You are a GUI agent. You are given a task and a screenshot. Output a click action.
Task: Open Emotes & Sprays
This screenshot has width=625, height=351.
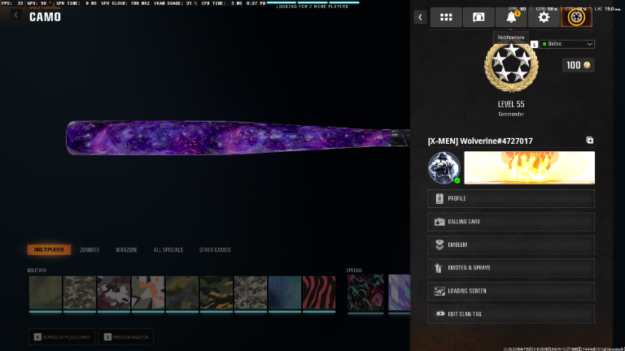[x=511, y=268]
